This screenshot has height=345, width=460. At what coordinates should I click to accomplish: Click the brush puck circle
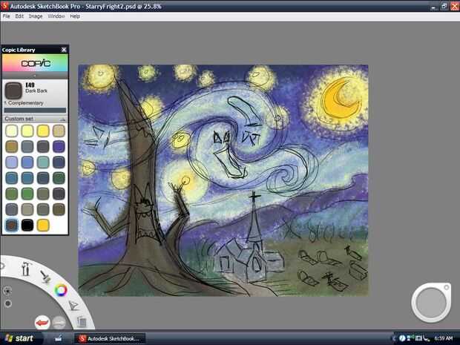(x=431, y=303)
